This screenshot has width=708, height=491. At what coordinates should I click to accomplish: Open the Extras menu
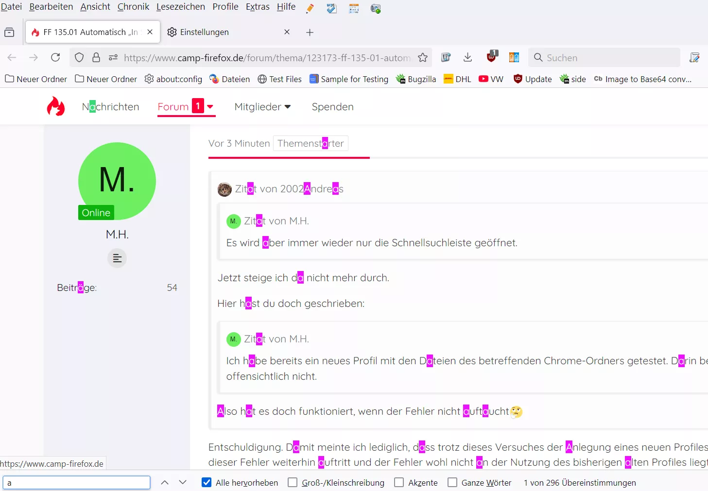(x=258, y=7)
